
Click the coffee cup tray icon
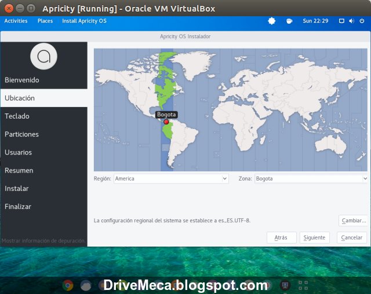point(289,21)
